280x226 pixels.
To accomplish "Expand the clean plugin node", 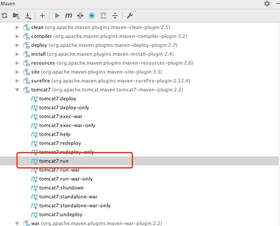I will pyautogui.click(x=17, y=27).
